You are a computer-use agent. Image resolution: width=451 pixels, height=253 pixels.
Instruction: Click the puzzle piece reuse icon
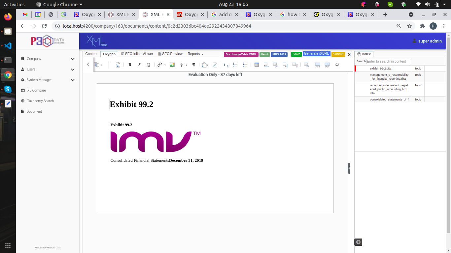point(205,65)
